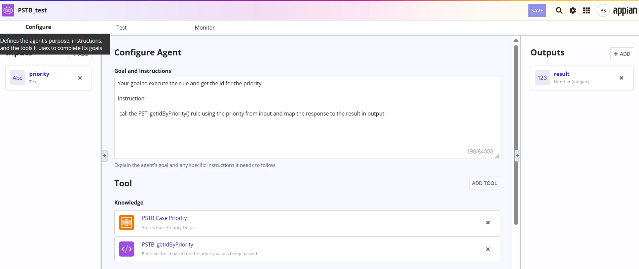The image size is (639, 269).
Task: Click the 'Retrieve the id based on the priority' description
Action: tap(199, 254)
